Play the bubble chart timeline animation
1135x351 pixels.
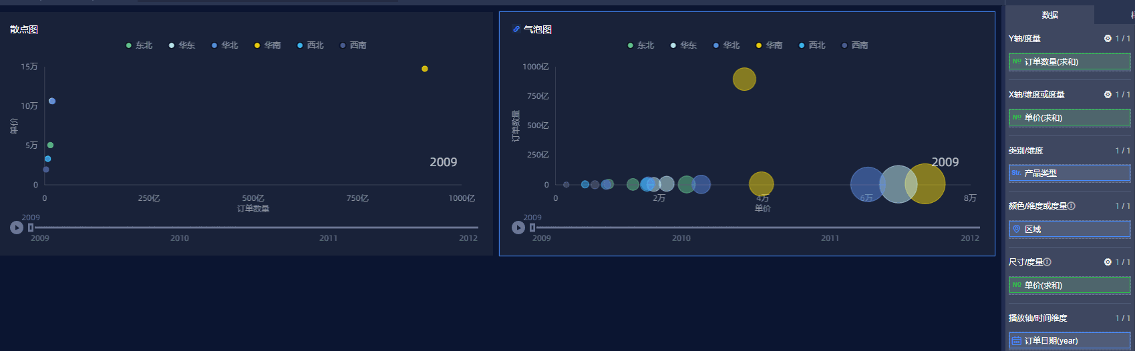(x=518, y=228)
